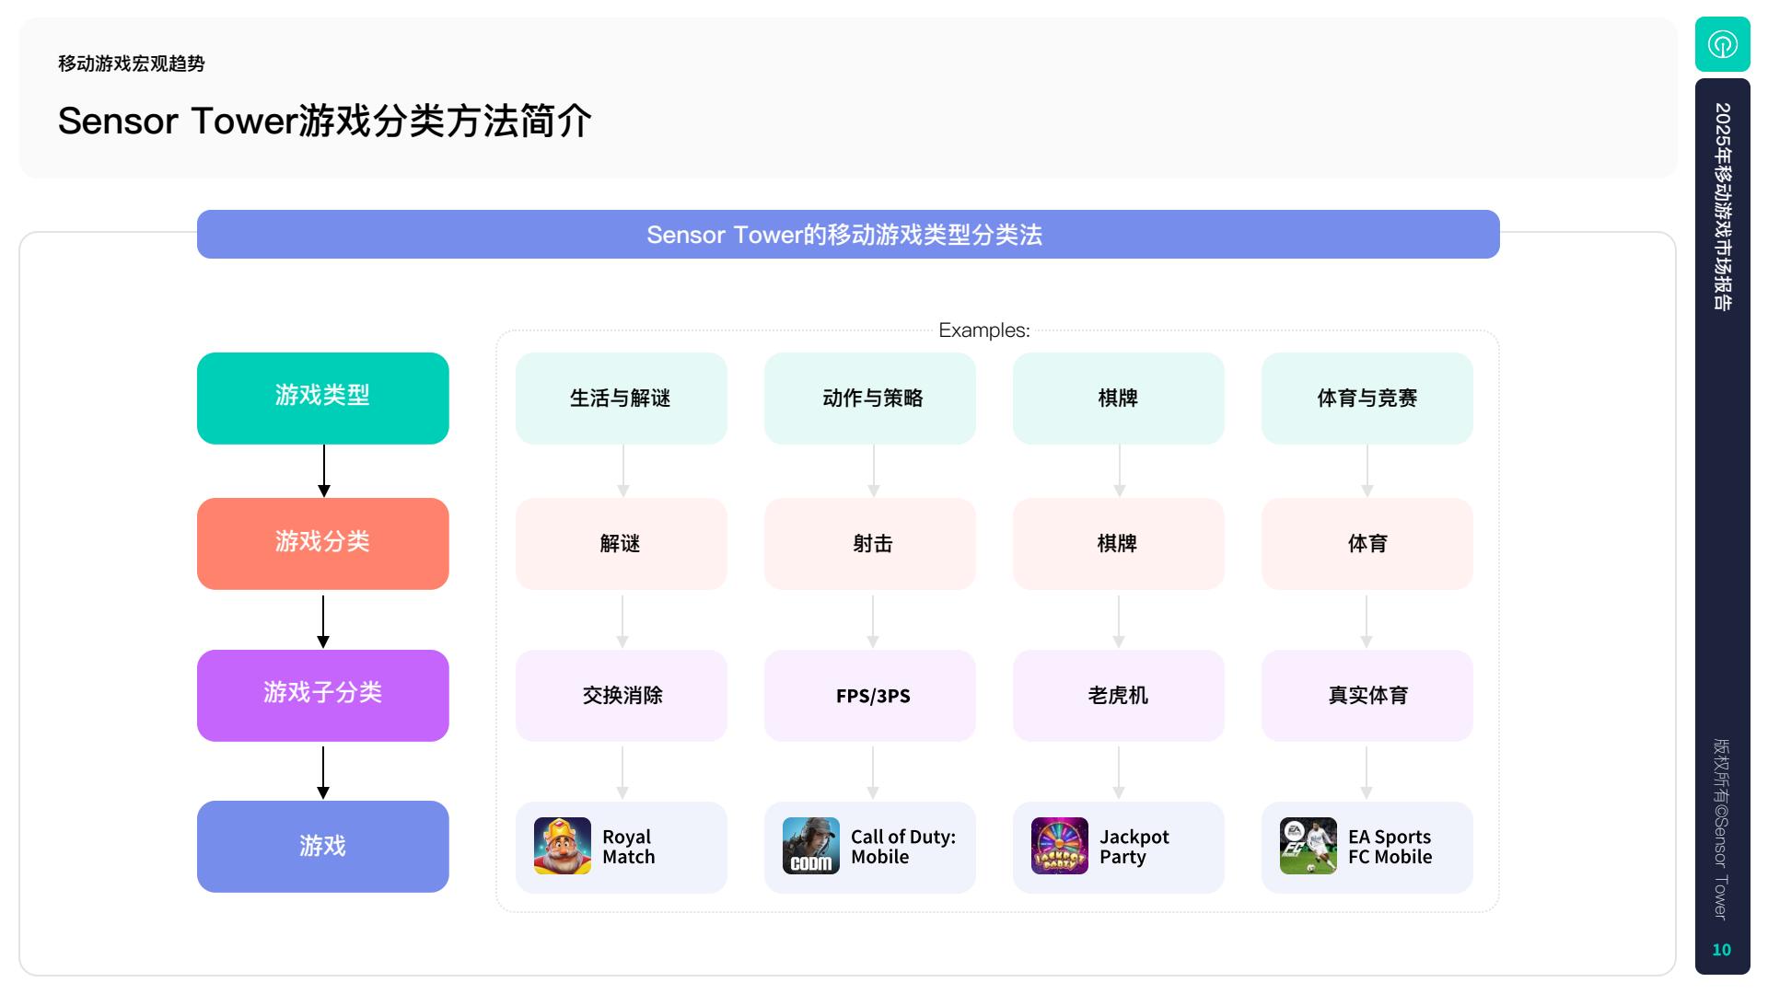This screenshot has width=1768, height=994.
Task: Click the 老虎机 subcategory box
Action: [1118, 695]
